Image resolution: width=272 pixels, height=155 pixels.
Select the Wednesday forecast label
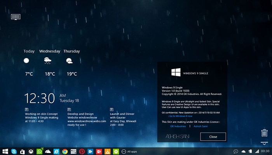coord(50,51)
